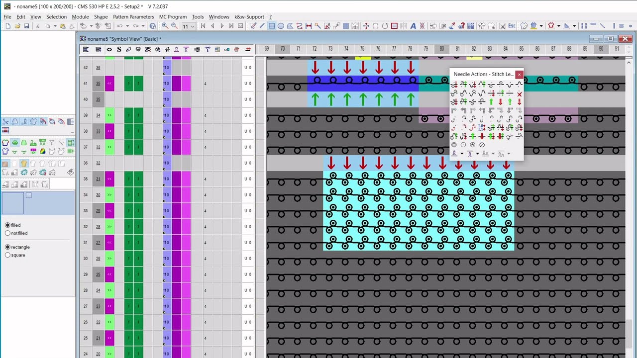Maximize the Symbol View window

point(611,39)
